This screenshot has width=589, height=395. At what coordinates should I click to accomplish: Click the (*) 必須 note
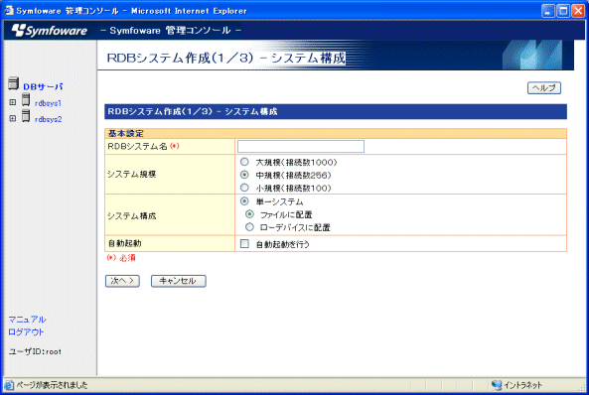click(x=121, y=258)
